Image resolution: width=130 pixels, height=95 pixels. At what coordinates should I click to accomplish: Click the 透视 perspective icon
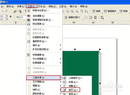click(x=64, y=94)
